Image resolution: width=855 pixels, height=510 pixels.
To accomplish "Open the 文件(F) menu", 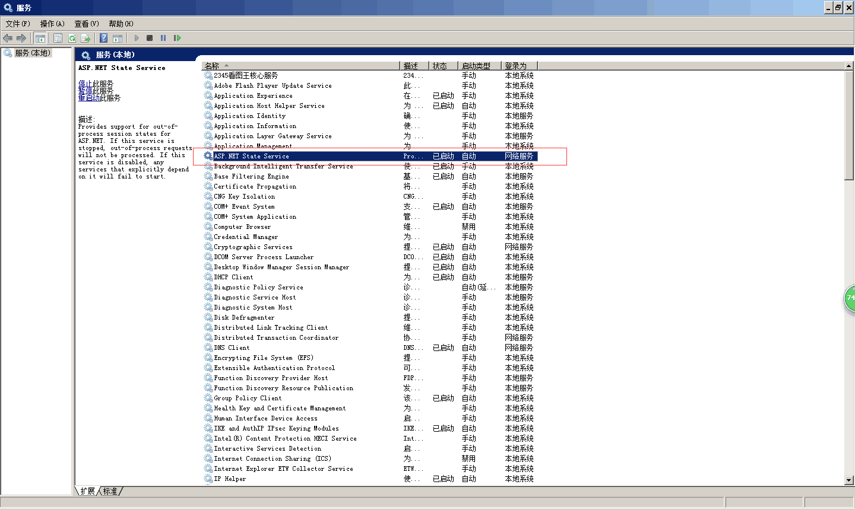I will 18,24.
